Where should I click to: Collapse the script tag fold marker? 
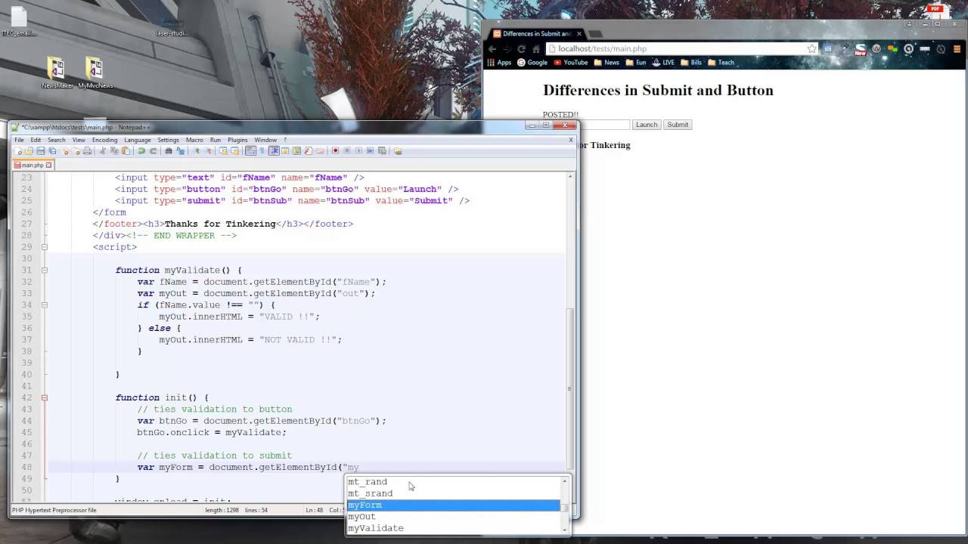coord(45,247)
